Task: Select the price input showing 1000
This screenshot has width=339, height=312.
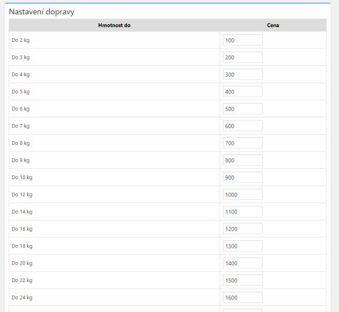Action: tap(243, 195)
